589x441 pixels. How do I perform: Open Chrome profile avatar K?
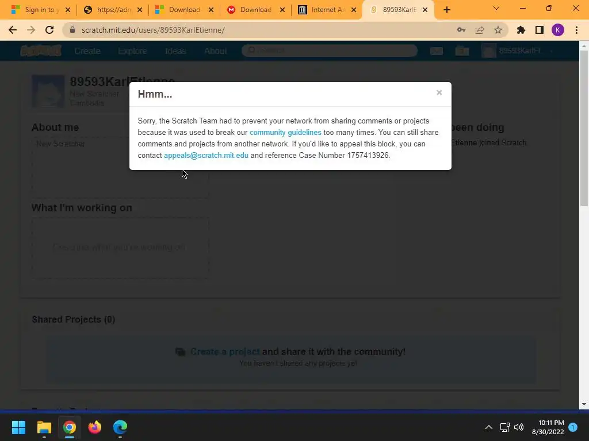tap(558, 30)
